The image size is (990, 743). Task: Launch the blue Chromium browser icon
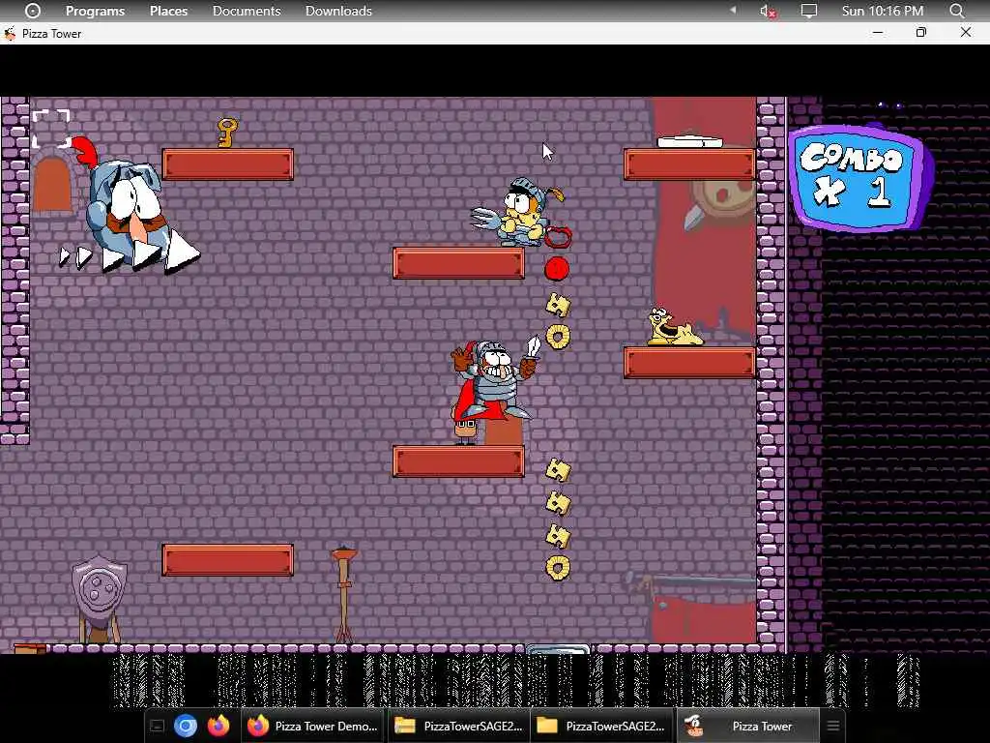click(x=186, y=726)
